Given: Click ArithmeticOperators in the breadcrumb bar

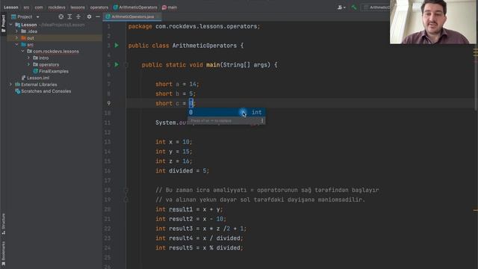Looking at the screenshot, I should pyautogui.click(x=135, y=7).
